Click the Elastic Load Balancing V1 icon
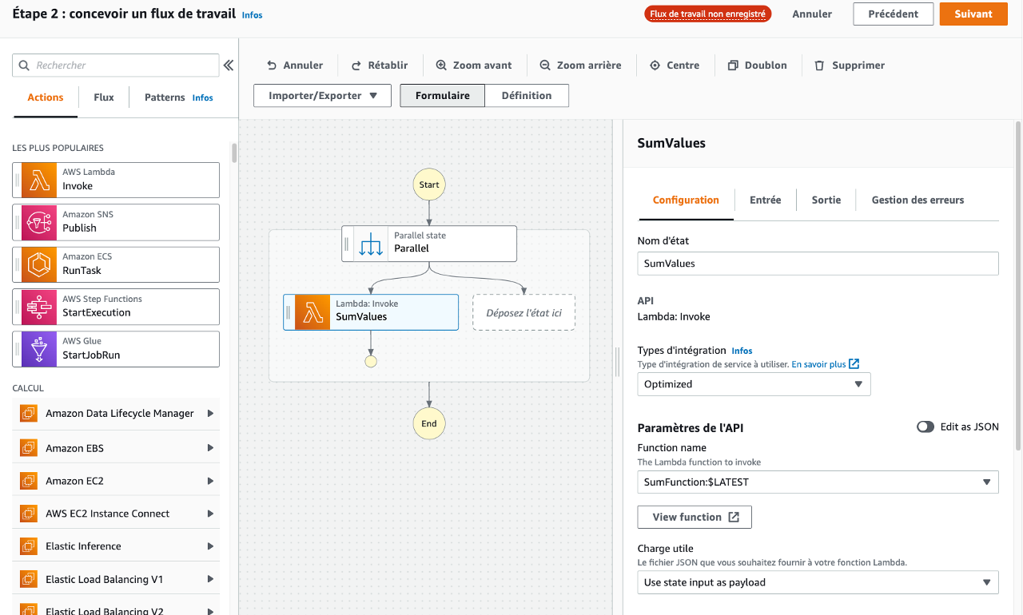 (29, 579)
